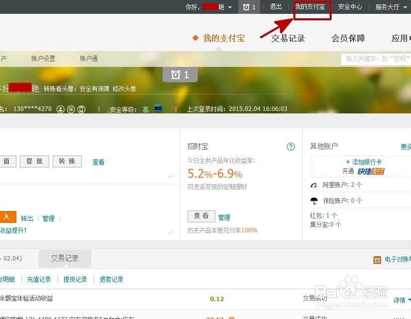This screenshot has width=411, height=319.
Task: Open 提现记录 filter link
Action: click(x=75, y=279)
